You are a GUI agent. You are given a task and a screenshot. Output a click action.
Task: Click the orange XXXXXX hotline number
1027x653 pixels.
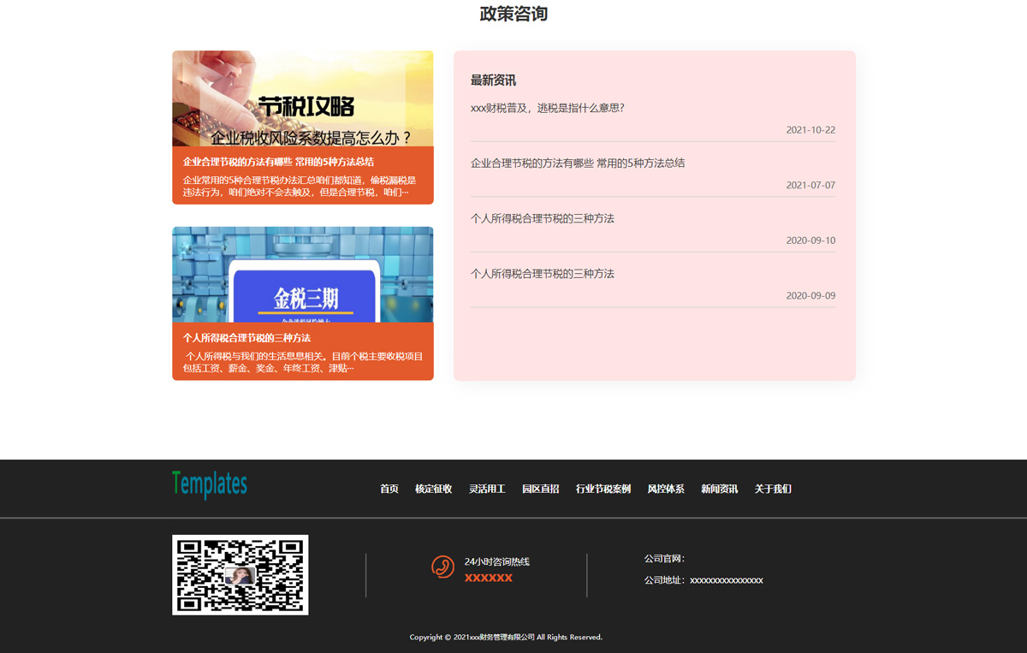(x=488, y=579)
